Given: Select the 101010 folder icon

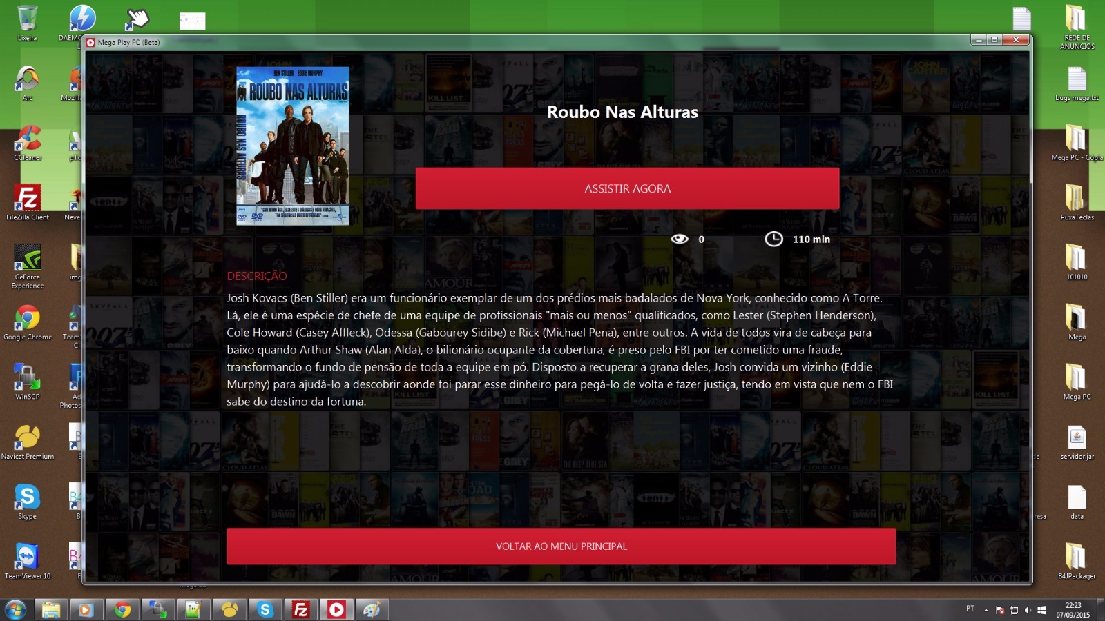Looking at the screenshot, I should click(1077, 262).
